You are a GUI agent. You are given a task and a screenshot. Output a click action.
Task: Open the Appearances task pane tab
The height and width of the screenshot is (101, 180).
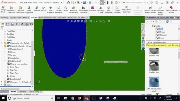click(143, 38)
